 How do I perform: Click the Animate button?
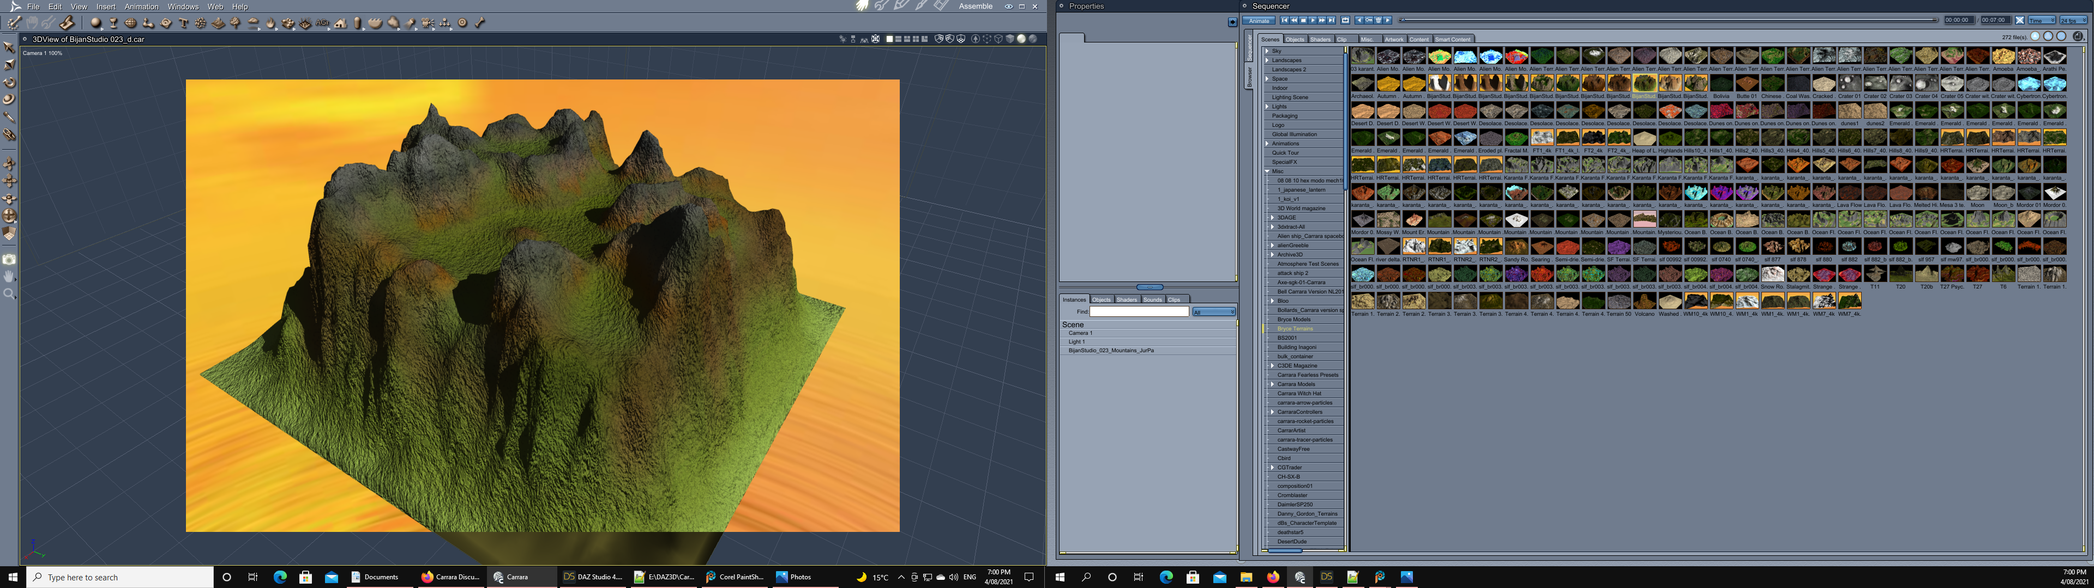[x=1259, y=20]
